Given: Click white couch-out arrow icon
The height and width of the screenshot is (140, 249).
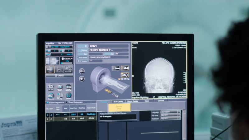Looking at the screenshot, I should [115, 95].
